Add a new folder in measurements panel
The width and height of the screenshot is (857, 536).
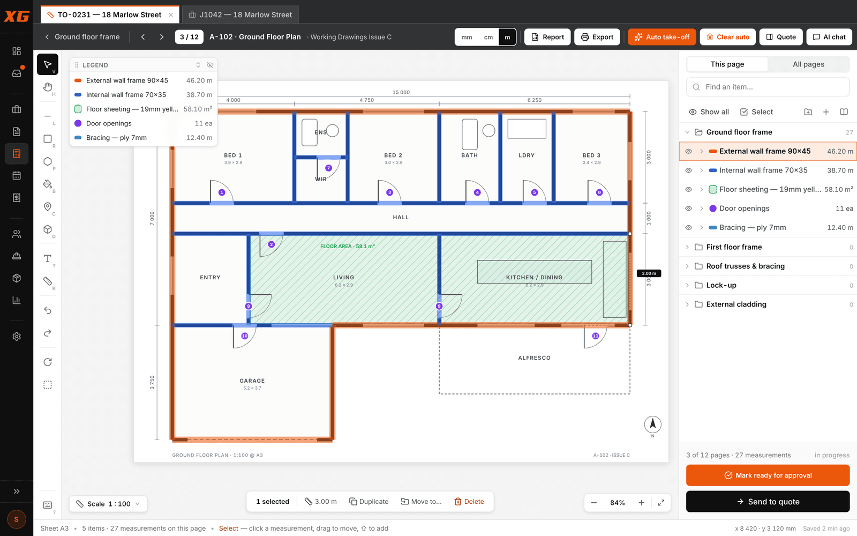[808, 112]
